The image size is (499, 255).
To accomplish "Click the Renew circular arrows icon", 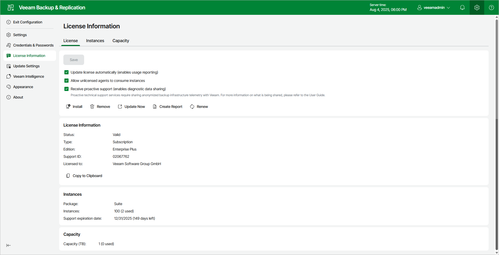I will click(x=192, y=107).
